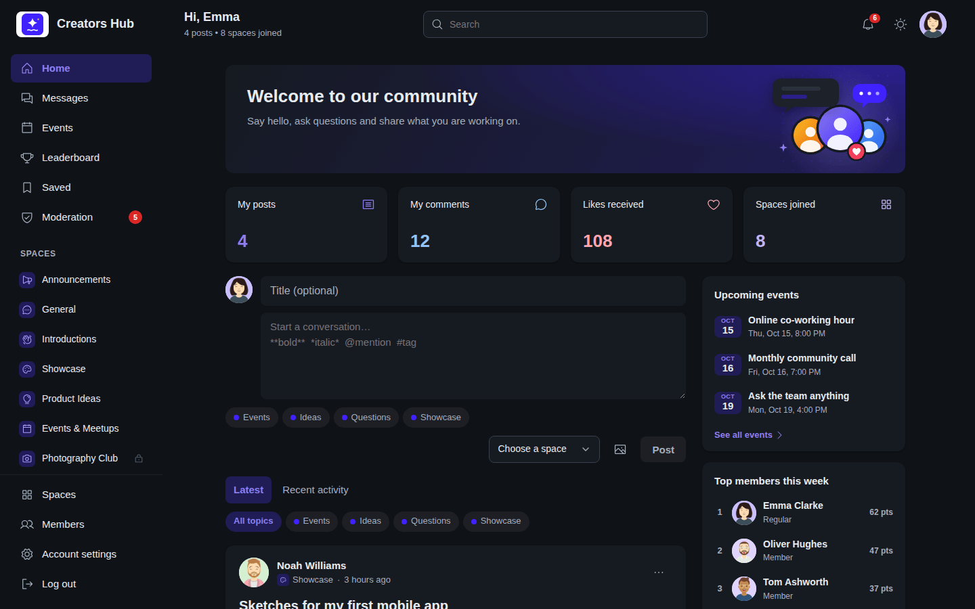Screen dimensions: 975x609
Task: Click the Moderation badge showing 5
Action: 135,217
